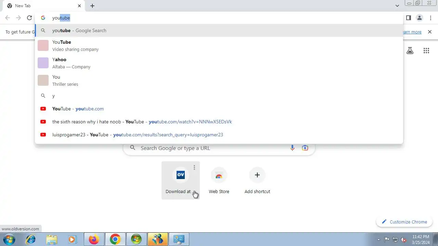
Task: Dismiss the info bar with its X
Action: [x=430, y=32]
